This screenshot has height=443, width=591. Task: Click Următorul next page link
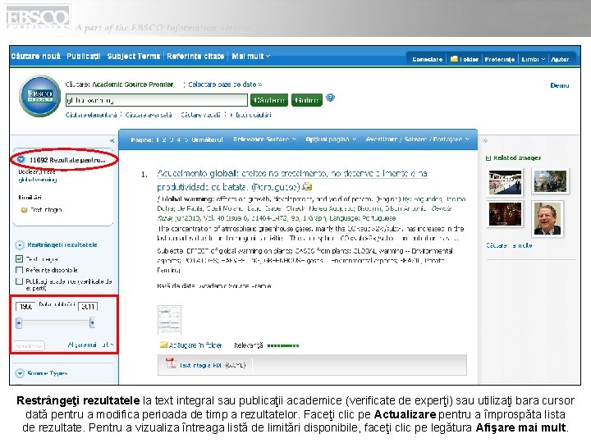tap(207, 139)
